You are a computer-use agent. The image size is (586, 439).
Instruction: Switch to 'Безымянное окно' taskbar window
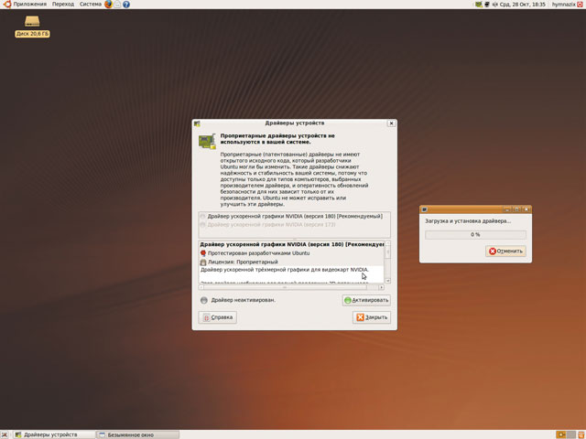tap(137, 434)
